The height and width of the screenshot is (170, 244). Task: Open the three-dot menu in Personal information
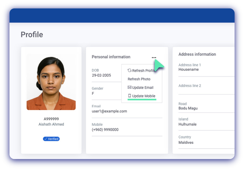[x=154, y=57]
